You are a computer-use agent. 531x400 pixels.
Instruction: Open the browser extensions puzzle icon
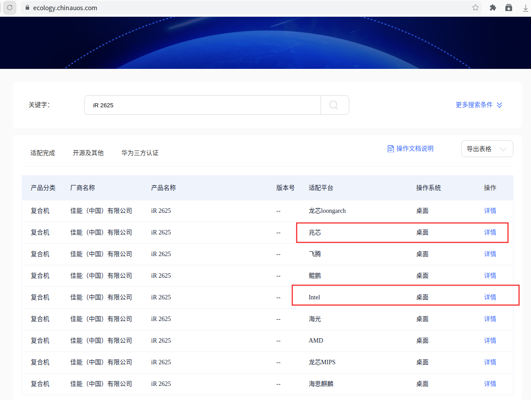click(493, 8)
